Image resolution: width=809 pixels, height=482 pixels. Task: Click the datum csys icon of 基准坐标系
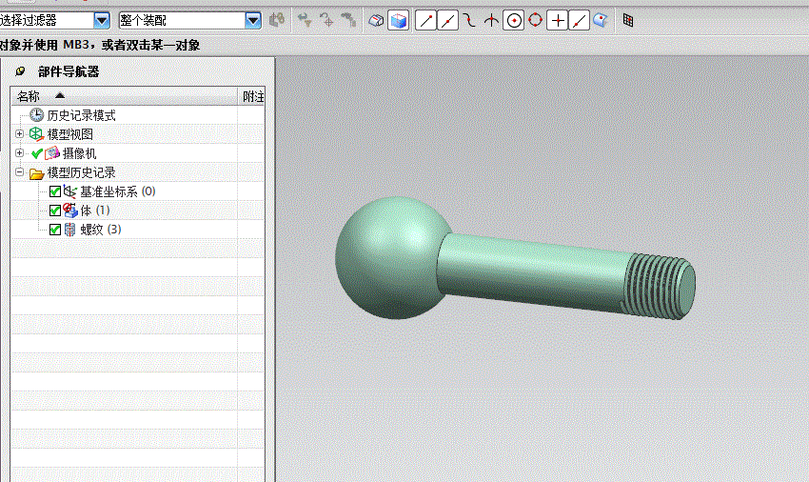click(70, 191)
